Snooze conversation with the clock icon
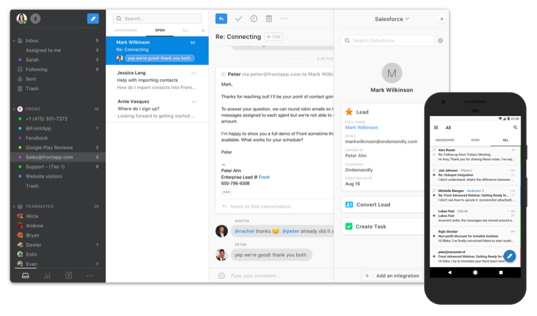 [254, 18]
